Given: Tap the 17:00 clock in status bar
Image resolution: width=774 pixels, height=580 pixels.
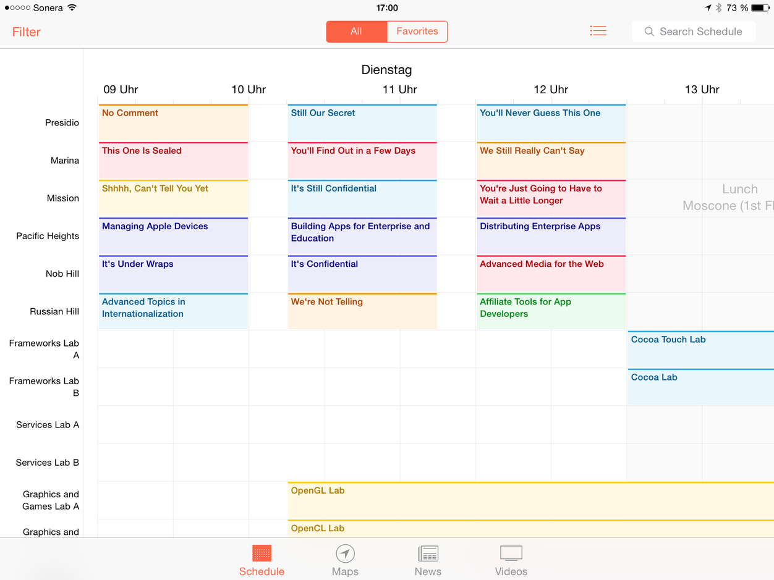Looking at the screenshot, I should point(387,8).
